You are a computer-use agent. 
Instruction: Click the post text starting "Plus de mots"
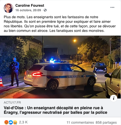60,24
